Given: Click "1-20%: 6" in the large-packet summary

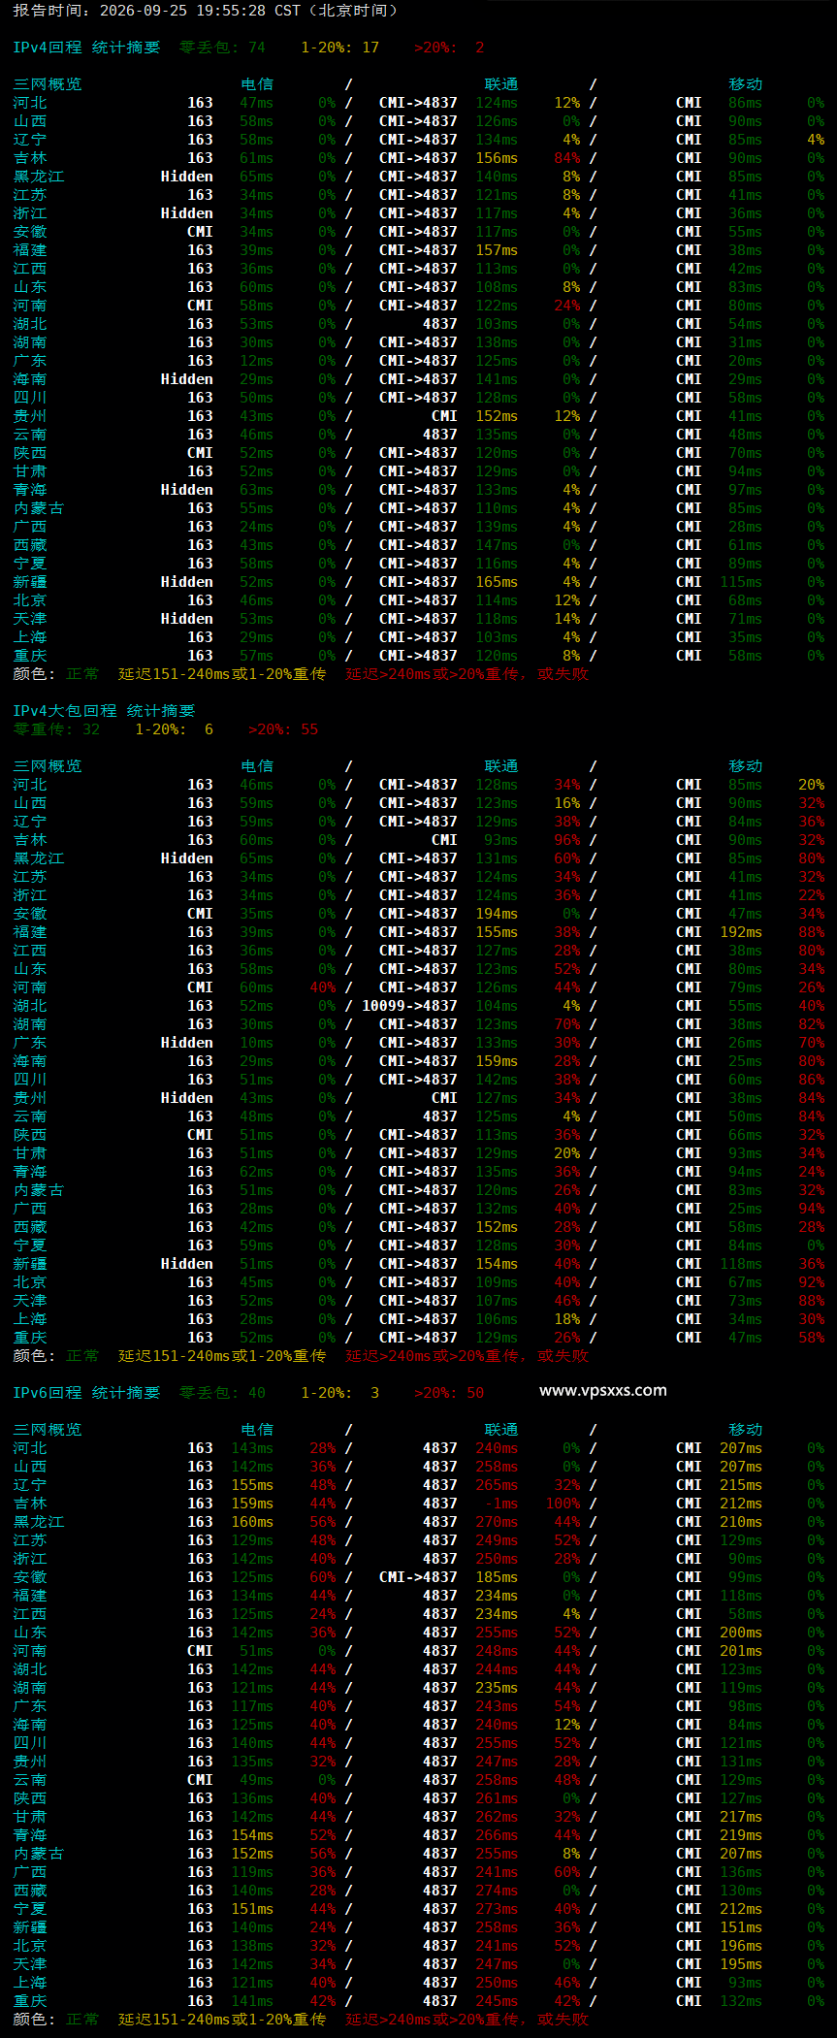Looking at the screenshot, I should click(x=174, y=729).
